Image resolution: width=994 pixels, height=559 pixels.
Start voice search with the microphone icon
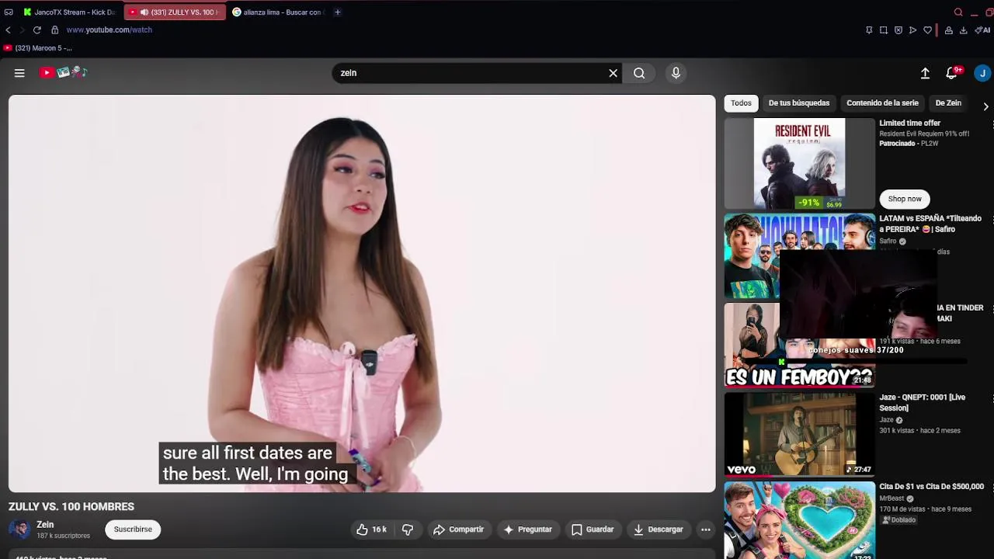point(676,73)
